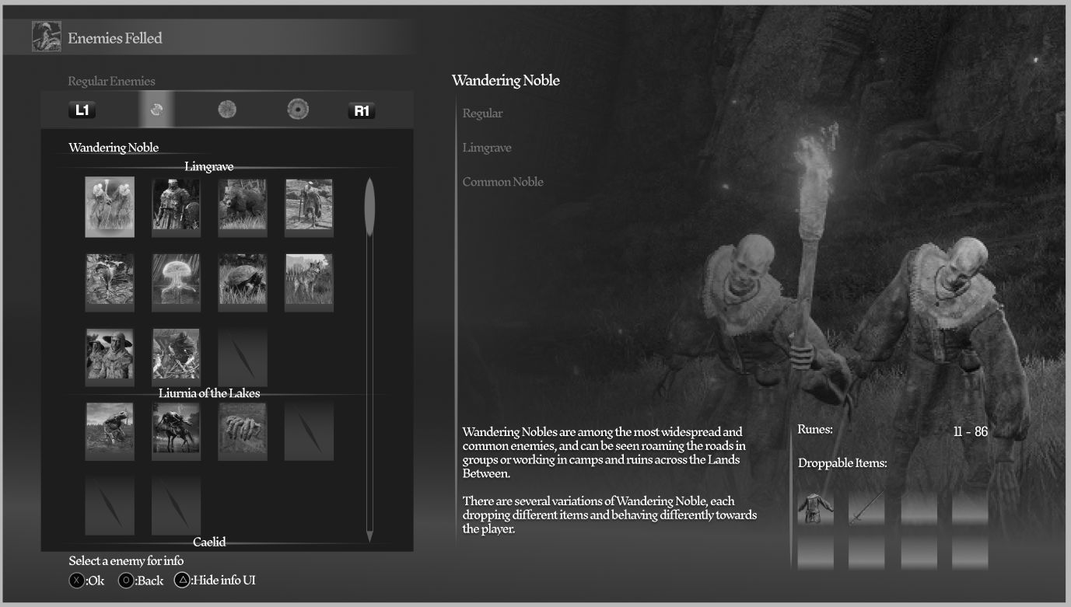The image size is (1071, 607).
Task: Select the highlighted swirl category icon
Action: pyautogui.click(x=156, y=109)
